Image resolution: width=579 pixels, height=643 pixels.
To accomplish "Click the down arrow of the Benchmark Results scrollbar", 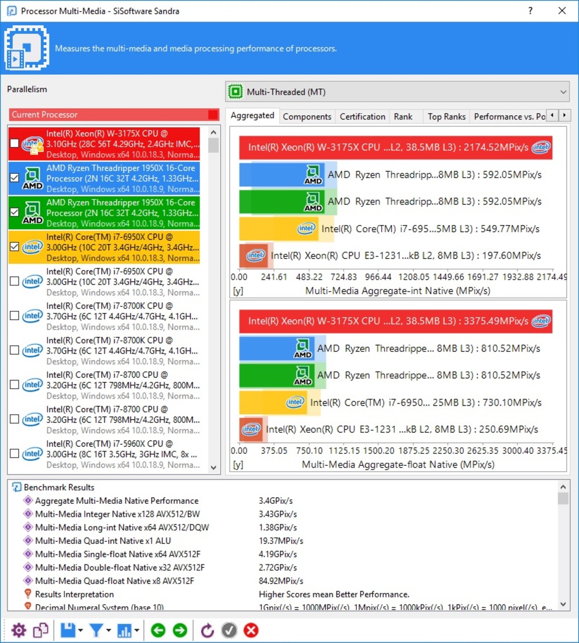I will coord(563,604).
